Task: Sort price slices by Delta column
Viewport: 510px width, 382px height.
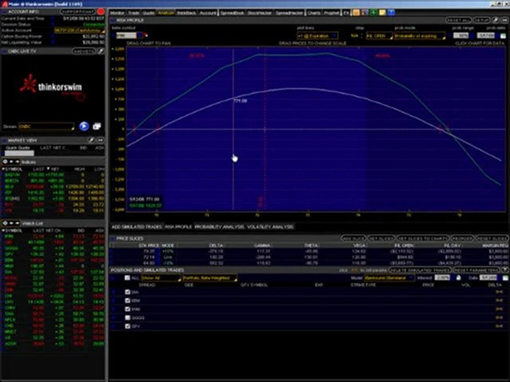Action: [216, 245]
